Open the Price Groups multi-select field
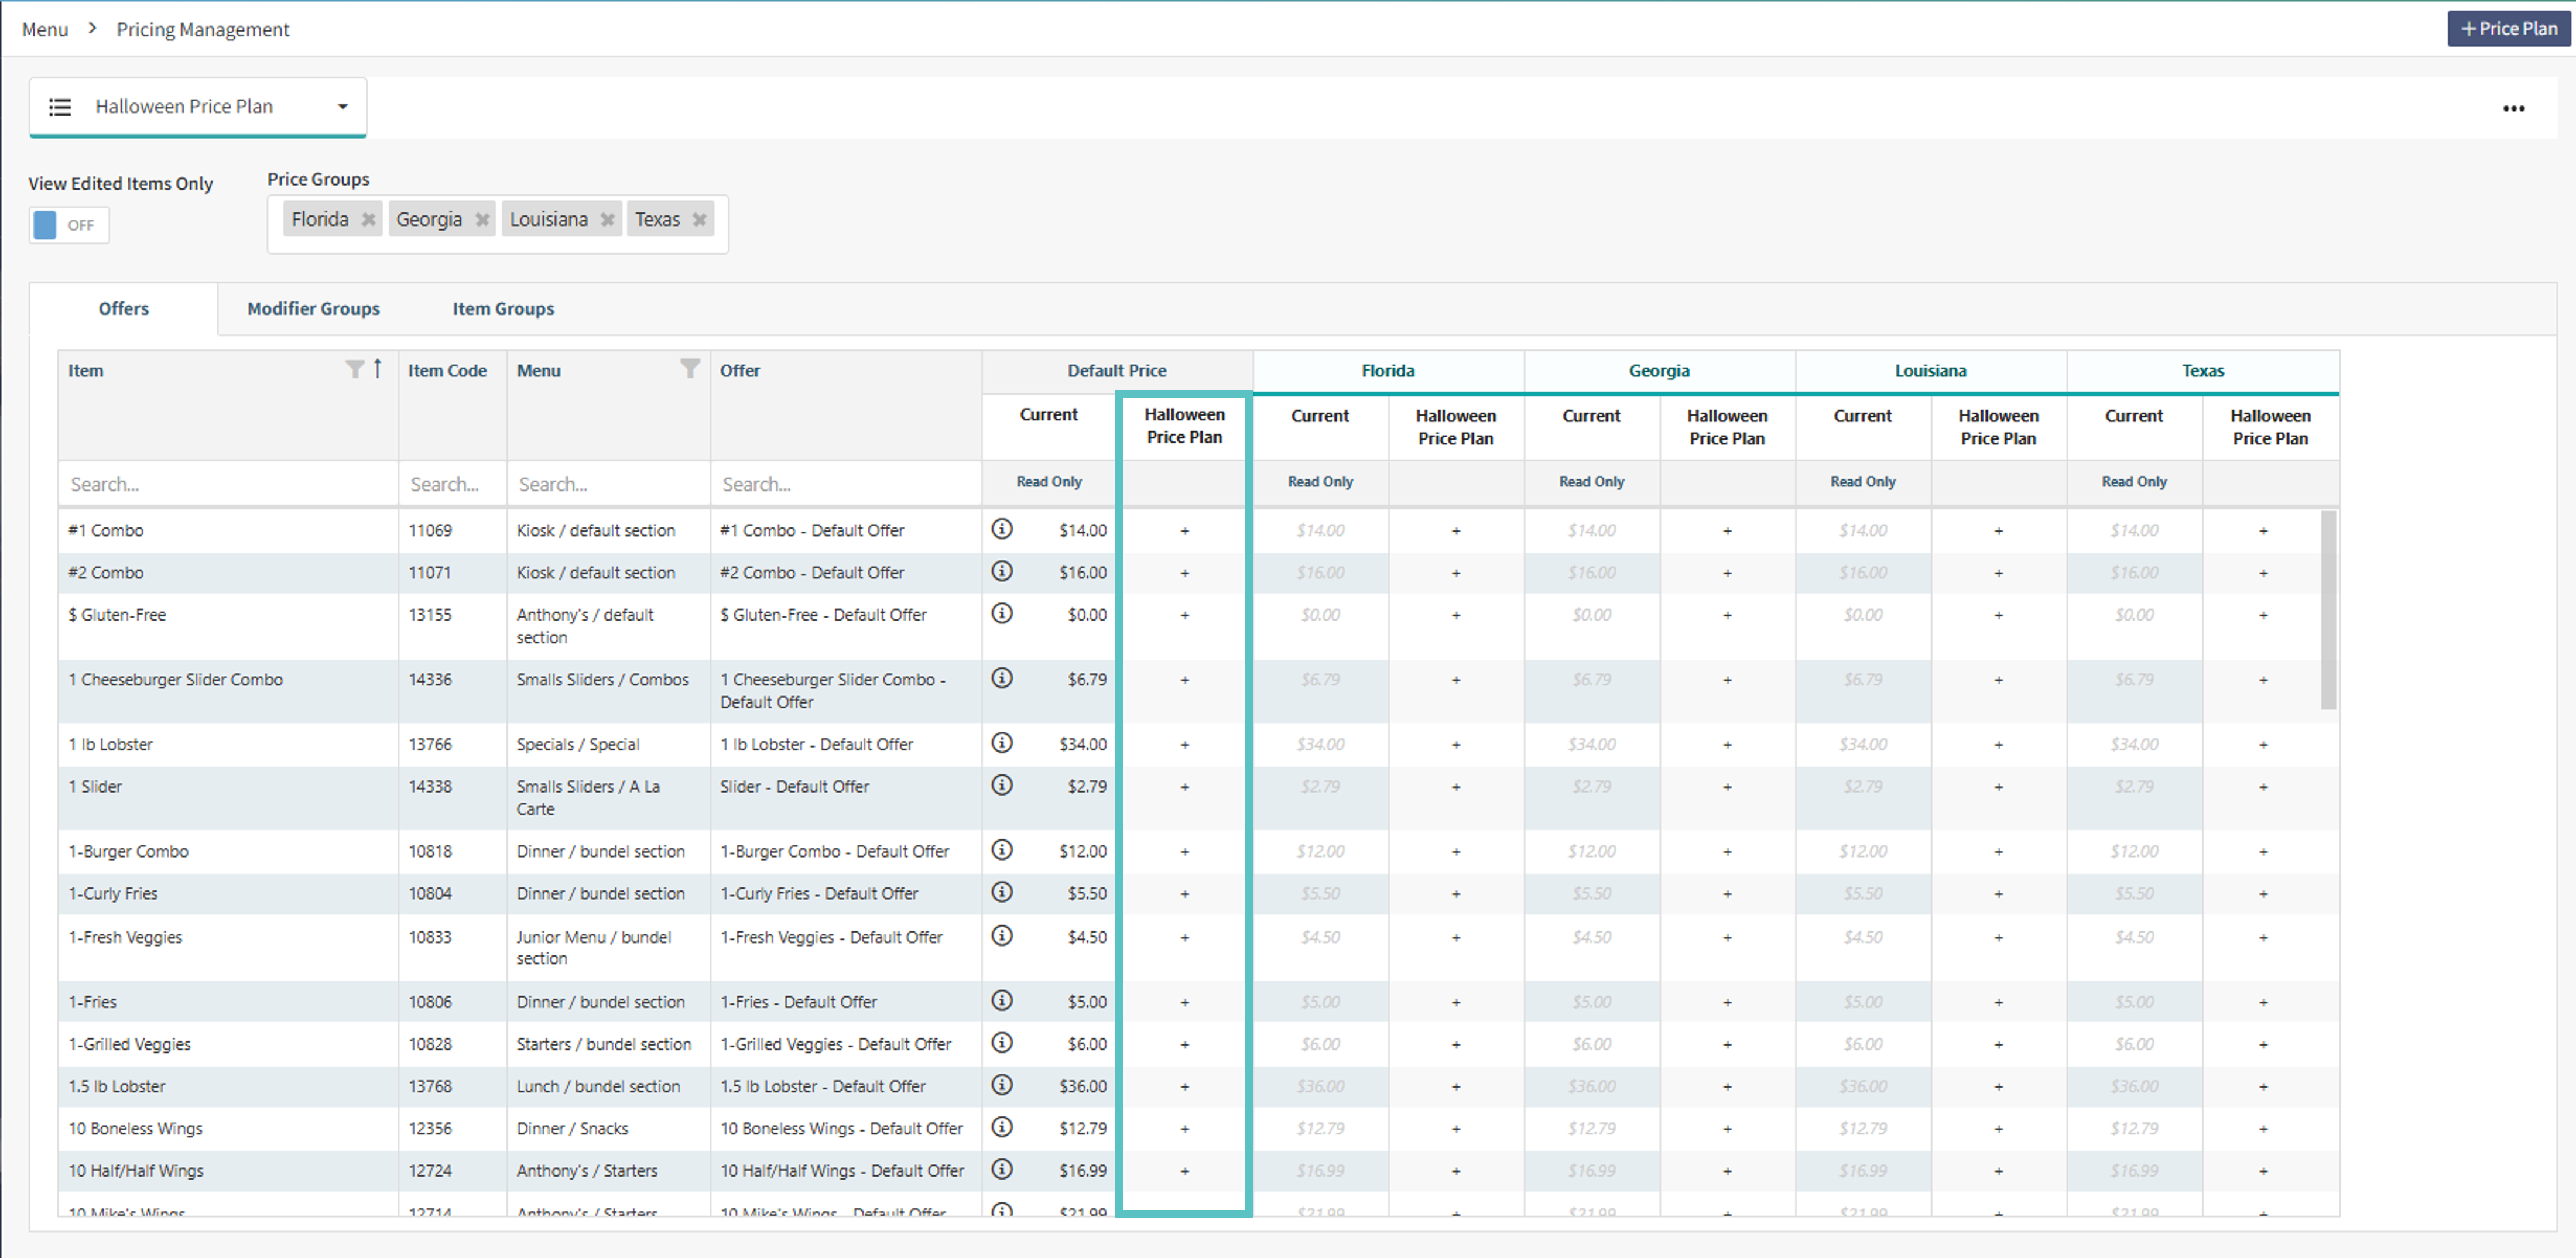Screen dimensions: 2576x1258 pyautogui.click(x=498, y=224)
